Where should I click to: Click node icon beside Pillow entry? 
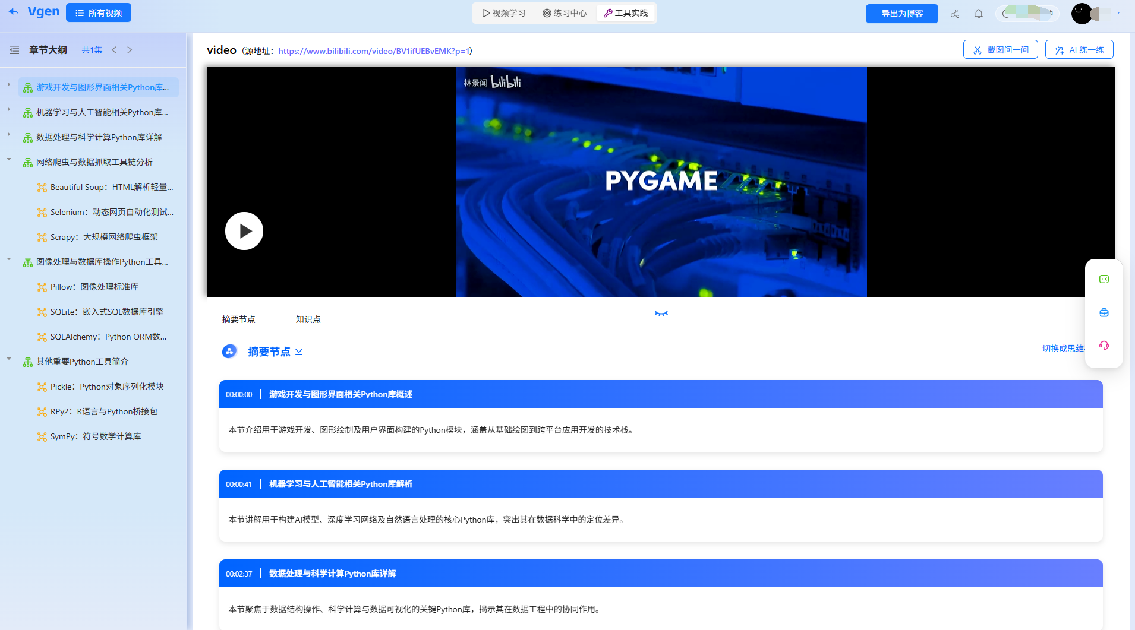point(42,287)
